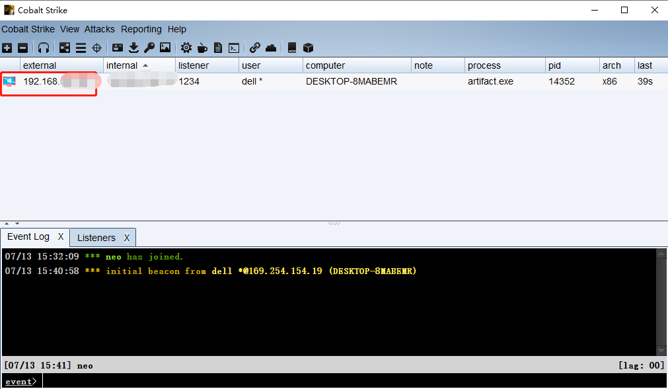The width and height of the screenshot is (668, 389).
Task: Click computer name DESKTOP-8MABEMR in table
Action: 351,81
